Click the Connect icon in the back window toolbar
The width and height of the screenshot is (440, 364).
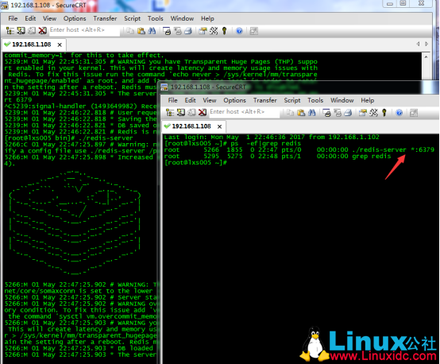[x=10, y=31]
